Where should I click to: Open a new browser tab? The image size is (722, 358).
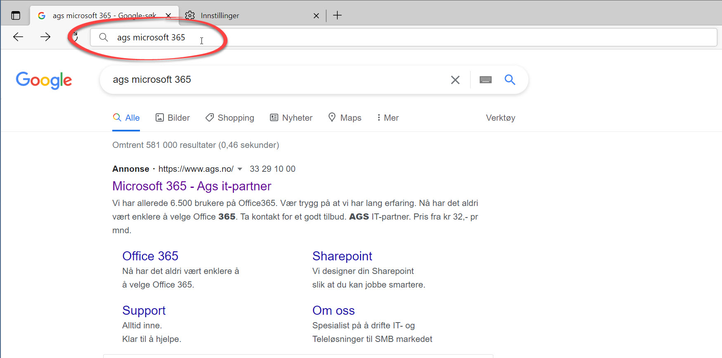click(x=337, y=16)
